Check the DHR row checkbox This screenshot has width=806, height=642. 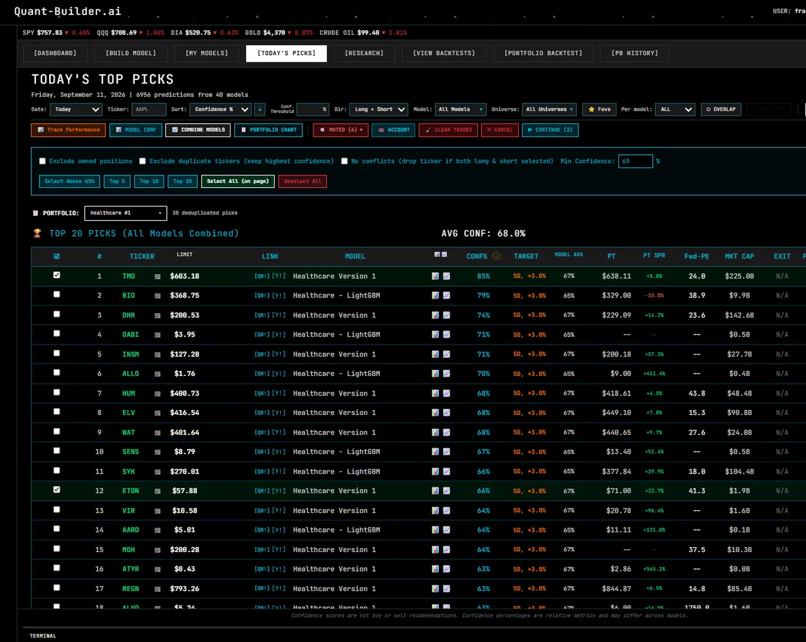tap(57, 314)
